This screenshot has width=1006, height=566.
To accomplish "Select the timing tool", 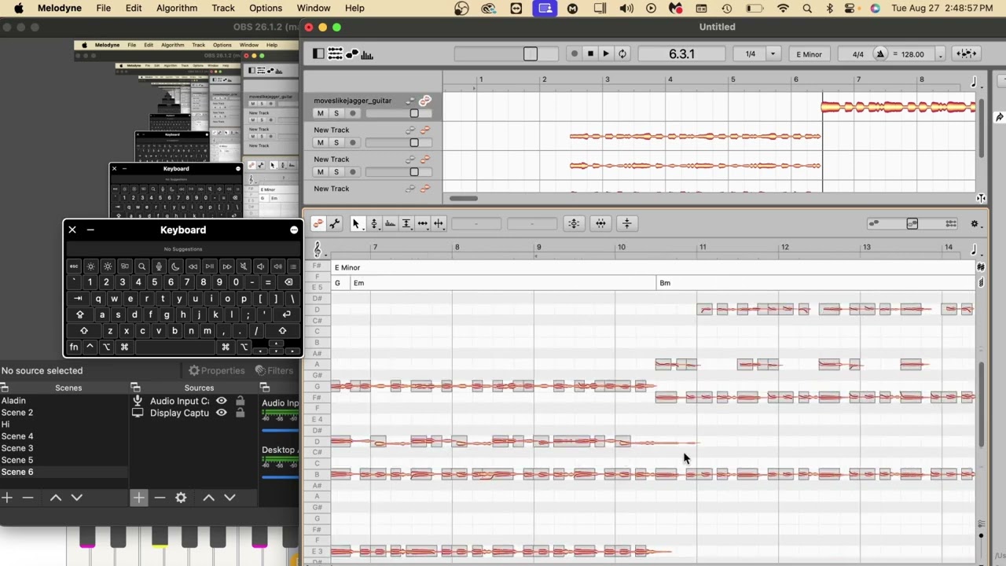I will [x=423, y=224].
